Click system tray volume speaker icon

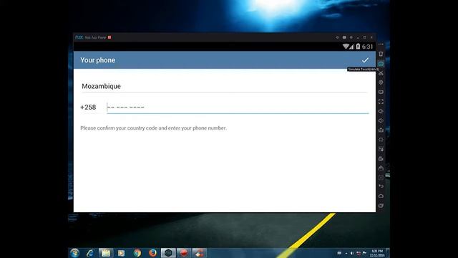click(352, 253)
